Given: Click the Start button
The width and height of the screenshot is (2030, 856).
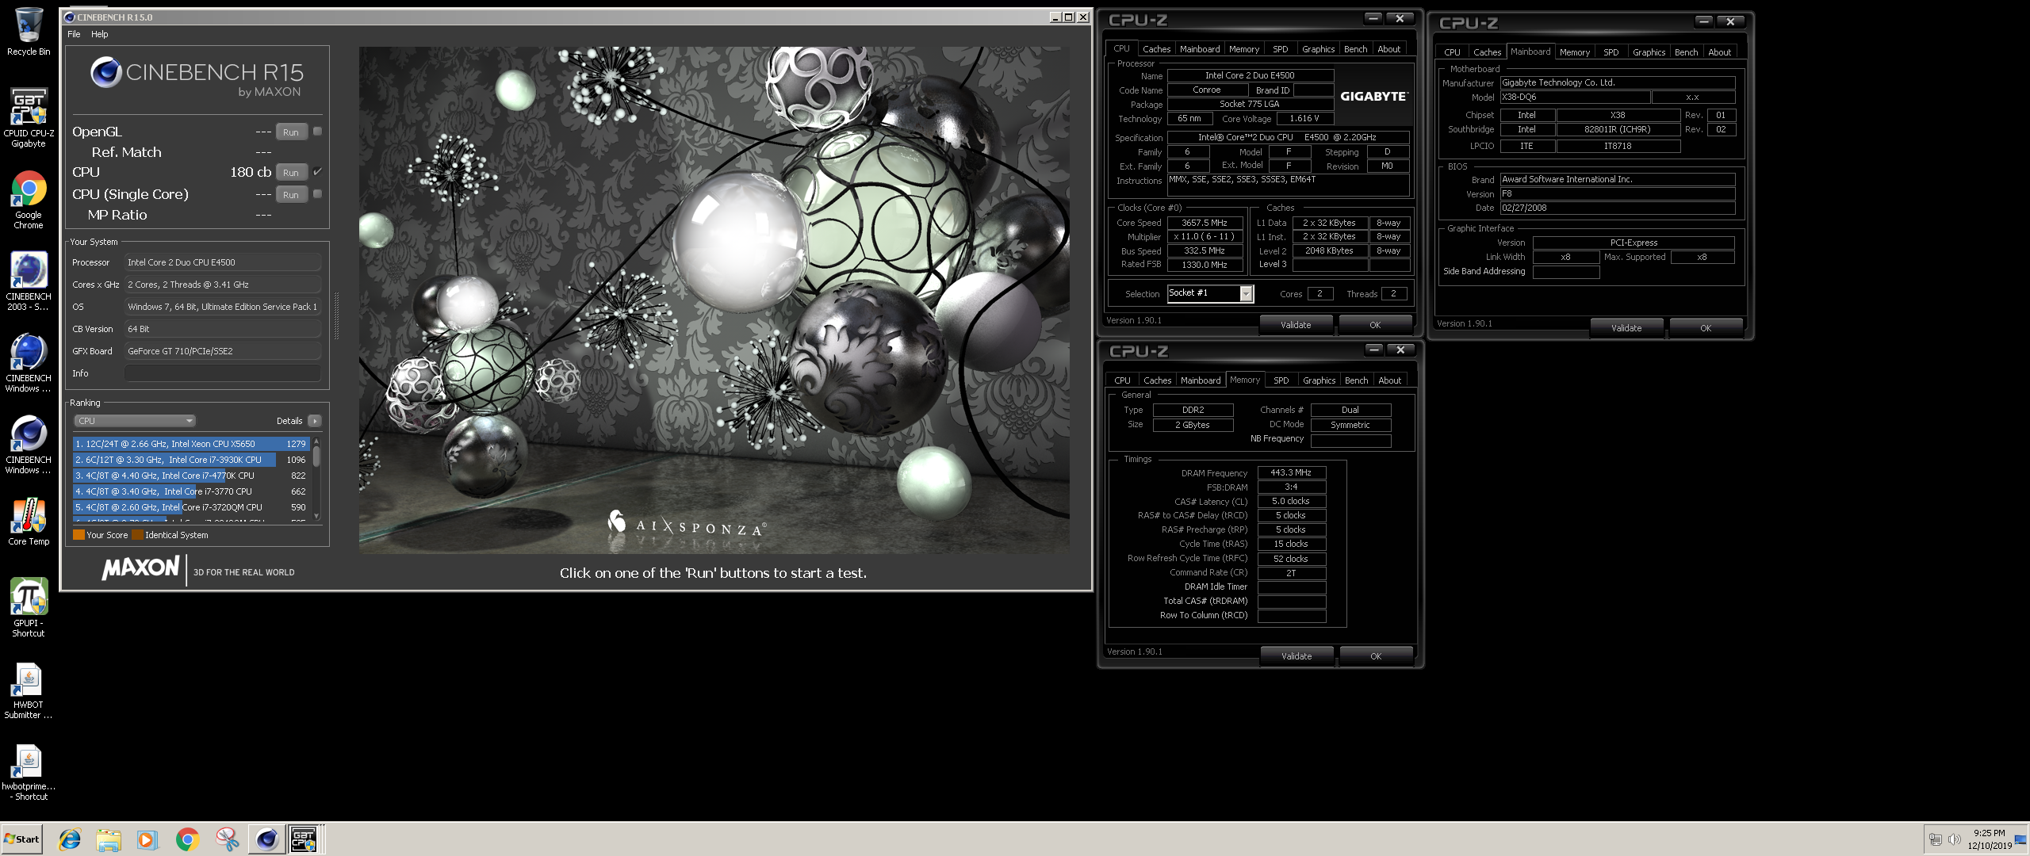Looking at the screenshot, I should (21, 839).
